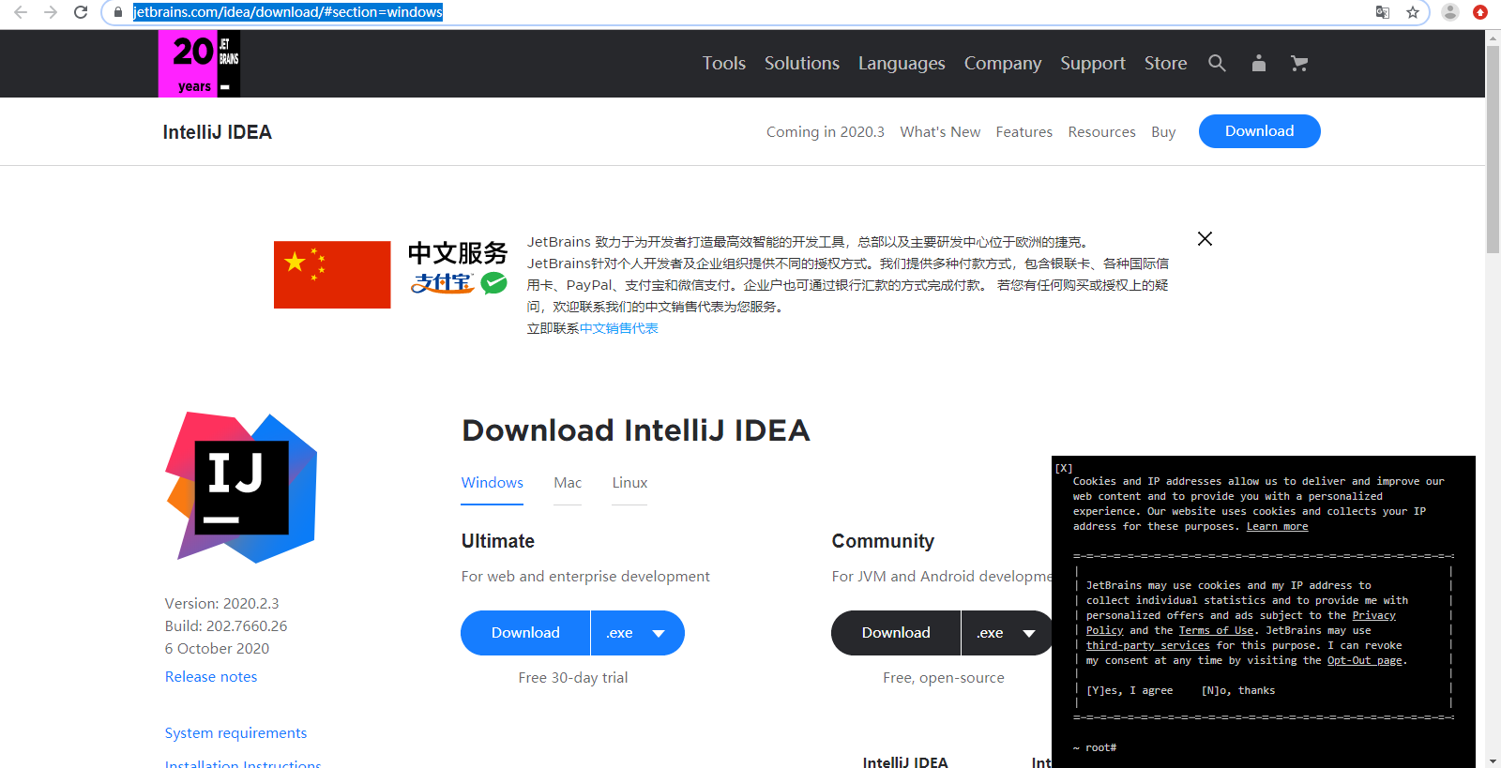Open the Solutions menu
The width and height of the screenshot is (1501, 768).
802,63
